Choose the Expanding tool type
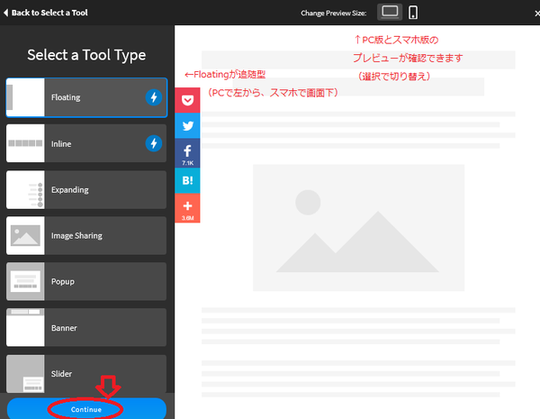Viewport: 540px width, 419px height. 86,189
